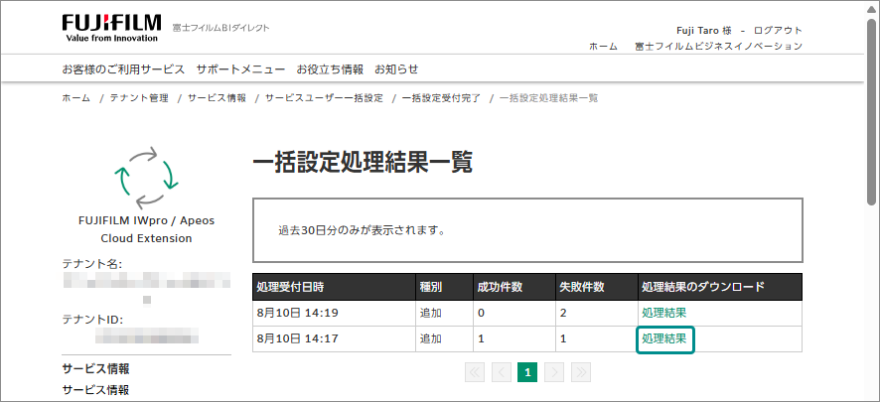Click the bold サービス情報 sidebar heading
This screenshot has height=402, width=880.
coord(95,369)
